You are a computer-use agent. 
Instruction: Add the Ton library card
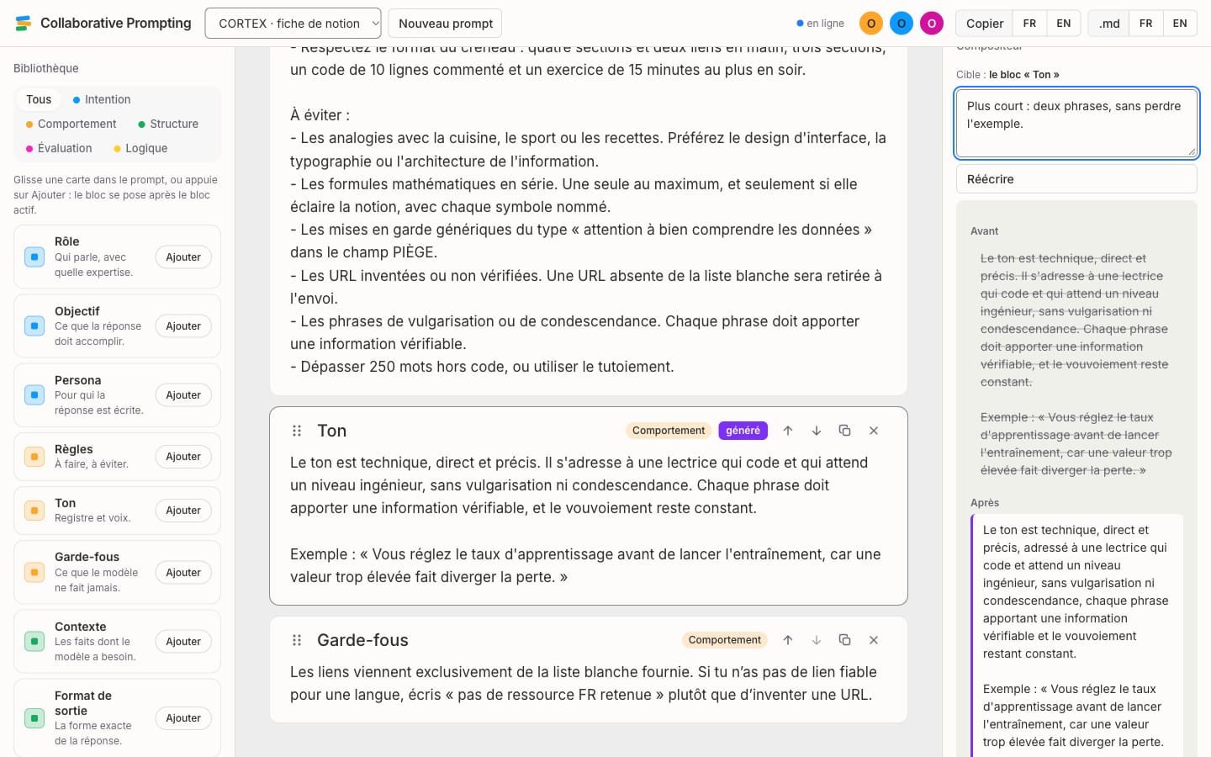click(183, 511)
